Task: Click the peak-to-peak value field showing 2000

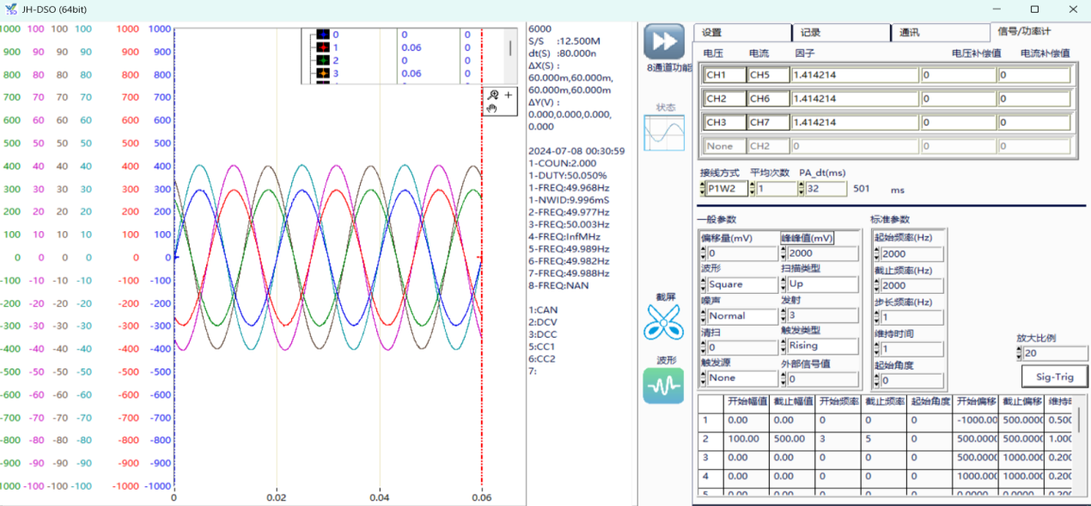Action: tap(821, 253)
